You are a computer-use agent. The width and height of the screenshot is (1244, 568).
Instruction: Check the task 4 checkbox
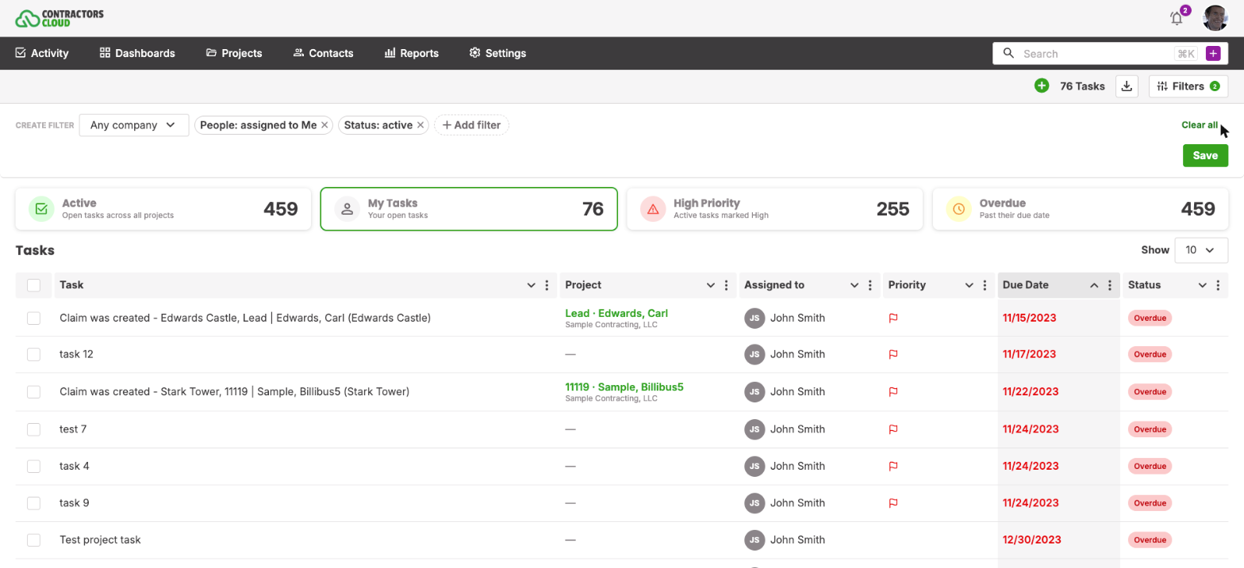coord(33,466)
